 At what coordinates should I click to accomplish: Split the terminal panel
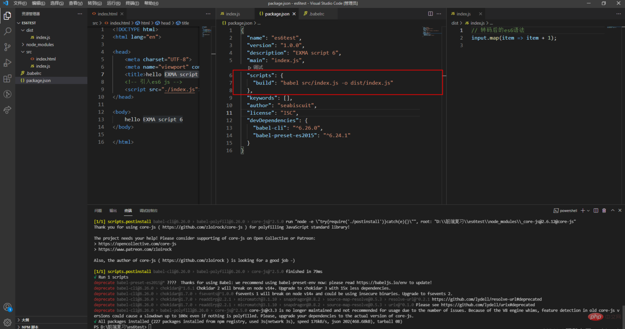(x=596, y=211)
